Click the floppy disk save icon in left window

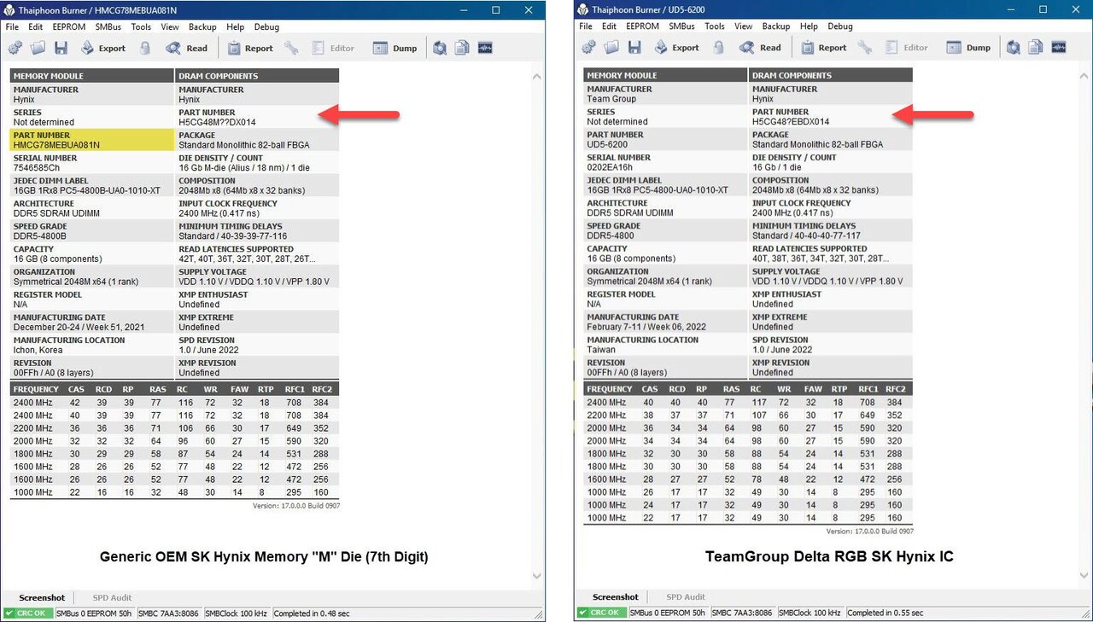pyautogui.click(x=59, y=49)
